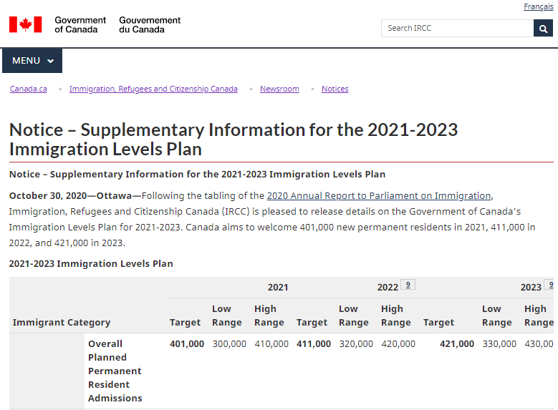
Task: Select the 320,000 low range cell
Action: 356,344
